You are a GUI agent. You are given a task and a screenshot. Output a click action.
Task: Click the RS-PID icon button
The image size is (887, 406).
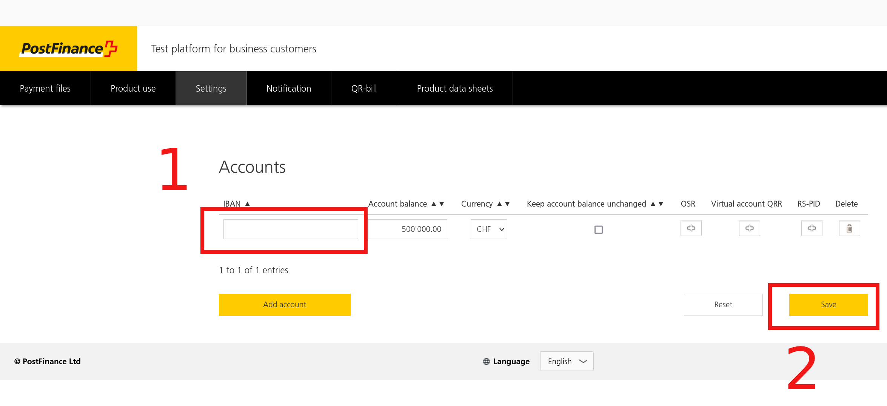point(812,228)
